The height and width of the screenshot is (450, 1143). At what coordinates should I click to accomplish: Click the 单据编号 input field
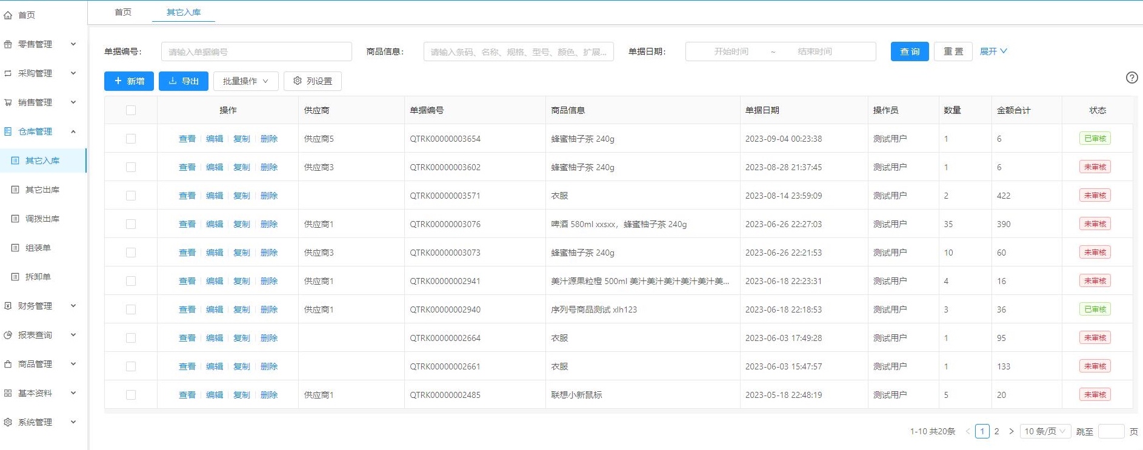[256, 51]
